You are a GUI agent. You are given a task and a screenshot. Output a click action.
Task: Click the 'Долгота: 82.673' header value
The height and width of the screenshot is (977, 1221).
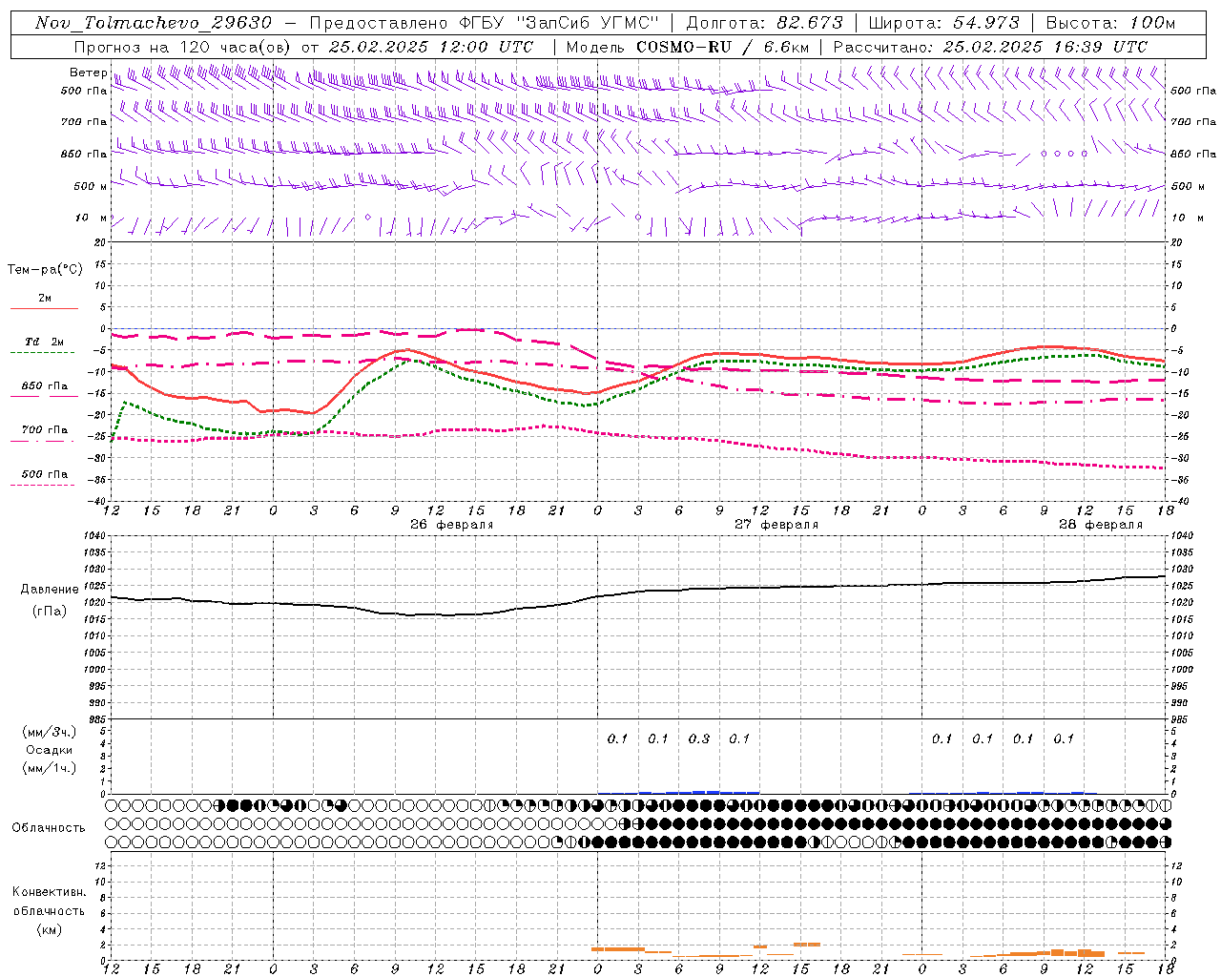(x=765, y=23)
